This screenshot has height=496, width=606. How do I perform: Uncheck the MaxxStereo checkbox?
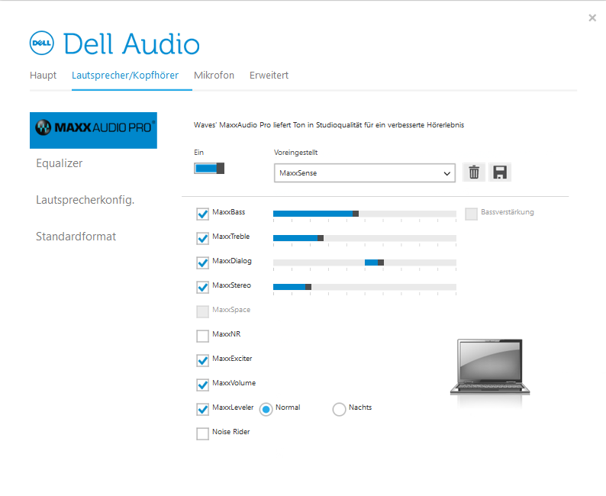(202, 287)
